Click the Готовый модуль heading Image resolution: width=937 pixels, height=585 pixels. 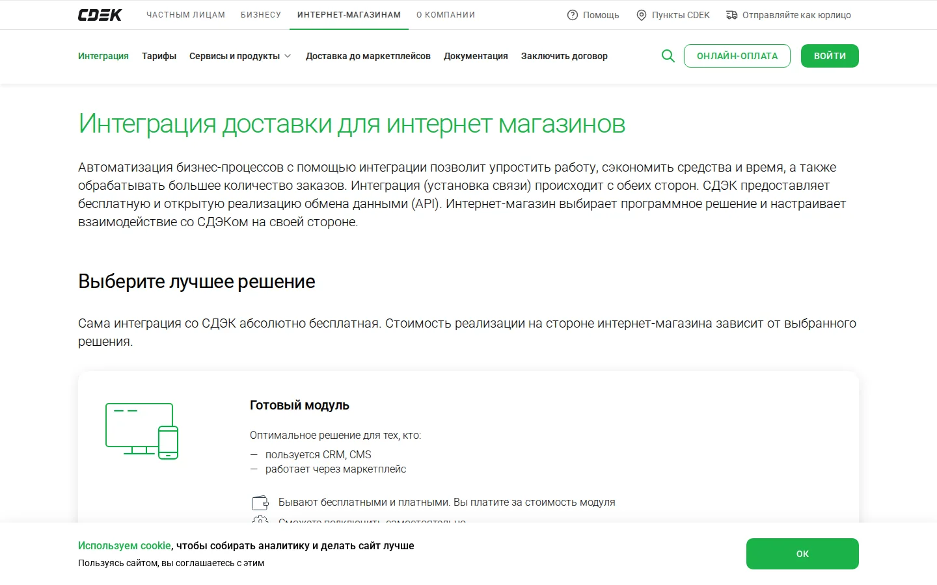(299, 405)
